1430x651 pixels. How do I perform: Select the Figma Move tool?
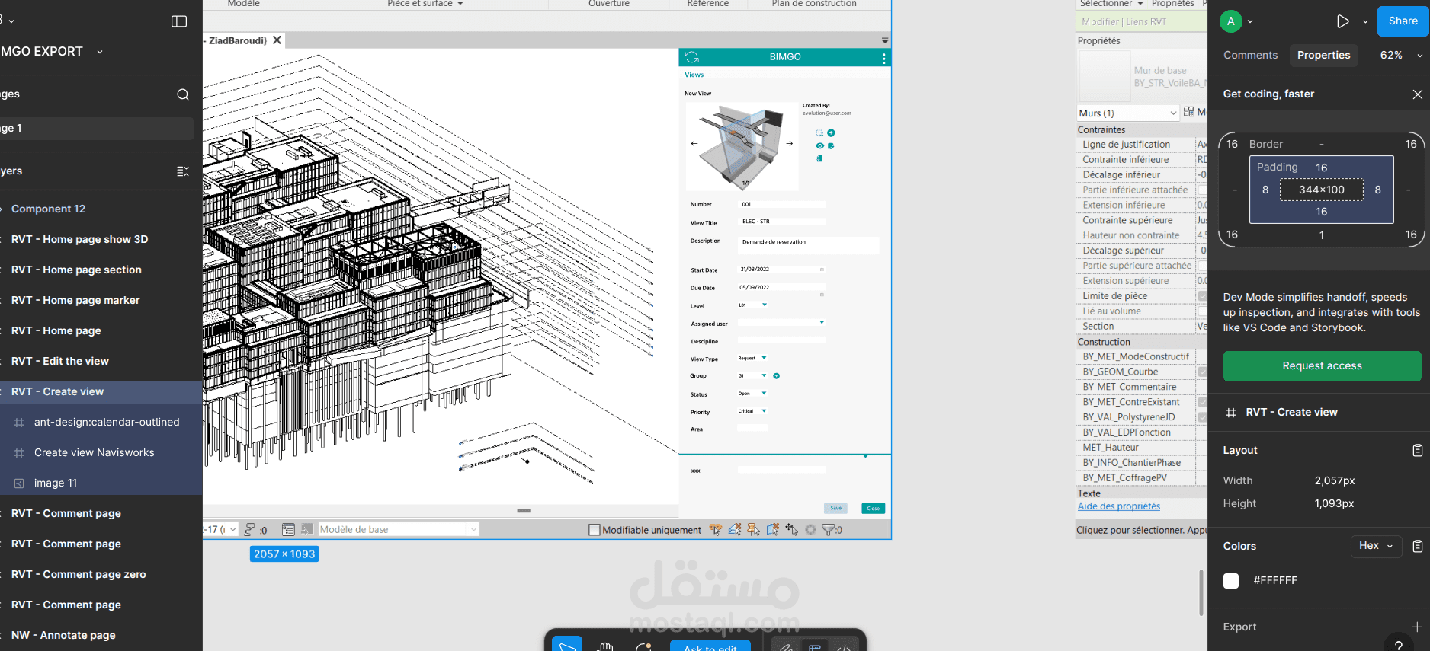tap(567, 645)
